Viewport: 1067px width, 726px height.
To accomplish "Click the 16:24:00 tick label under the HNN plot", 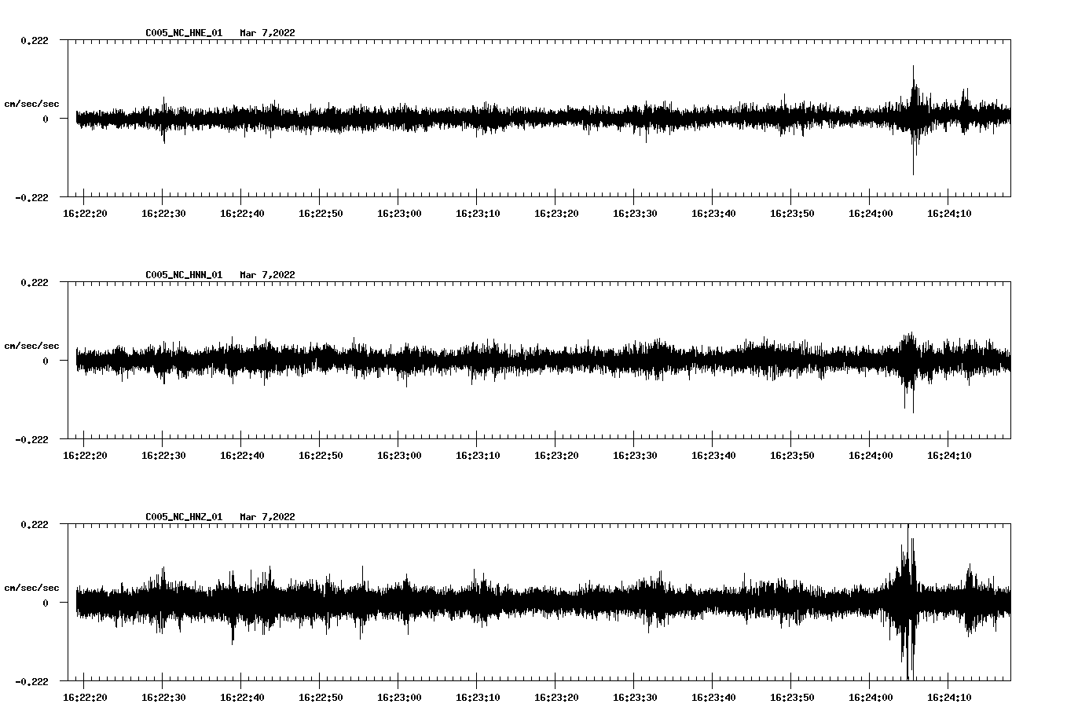I will tap(871, 455).
